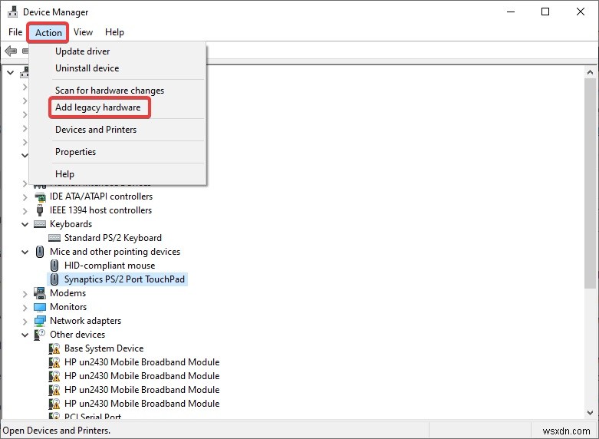Click the IDE ATA/ATAPI controllers icon
The height and width of the screenshot is (439, 599).
click(40, 196)
